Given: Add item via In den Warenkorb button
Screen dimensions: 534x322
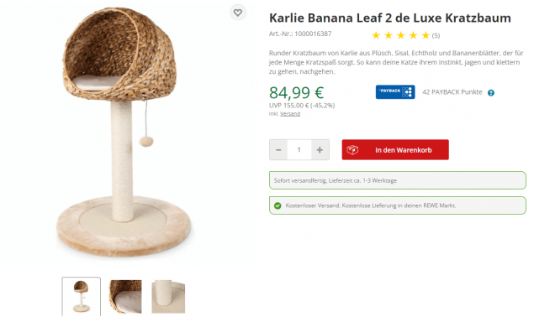Looking at the screenshot, I should (x=395, y=150).
